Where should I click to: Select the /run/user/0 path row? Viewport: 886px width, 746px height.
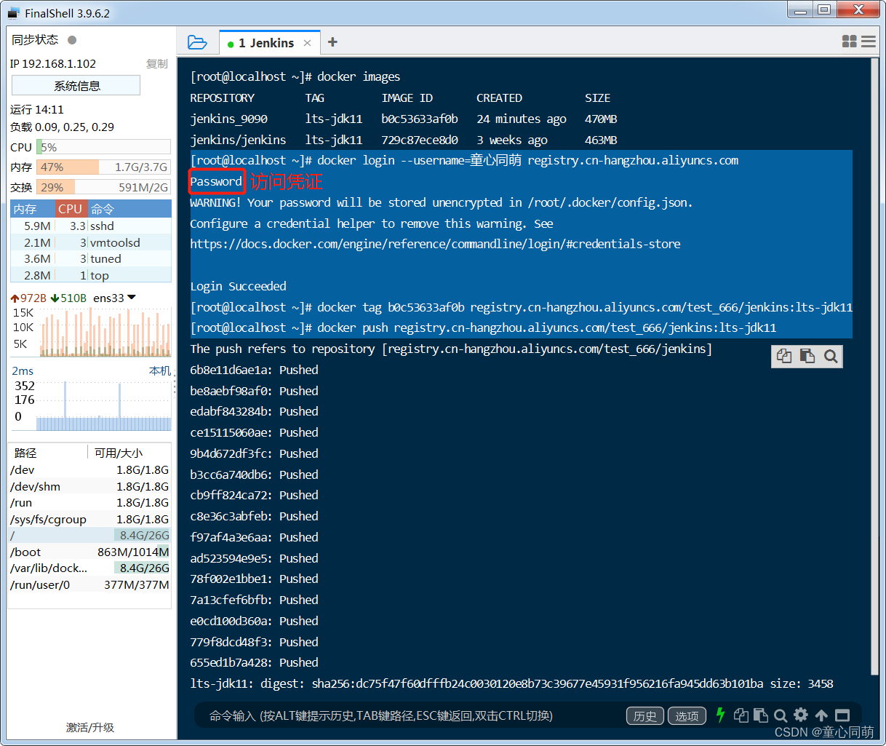tap(89, 584)
